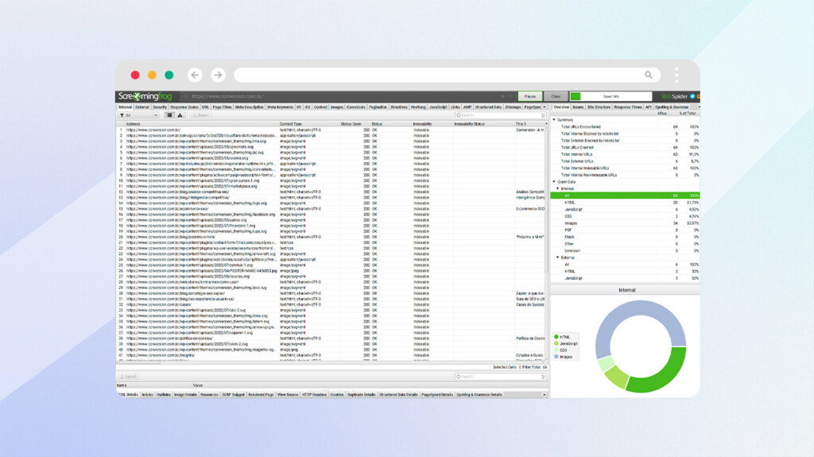
Task: Open the Page Titles tab
Action: (x=223, y=107)
